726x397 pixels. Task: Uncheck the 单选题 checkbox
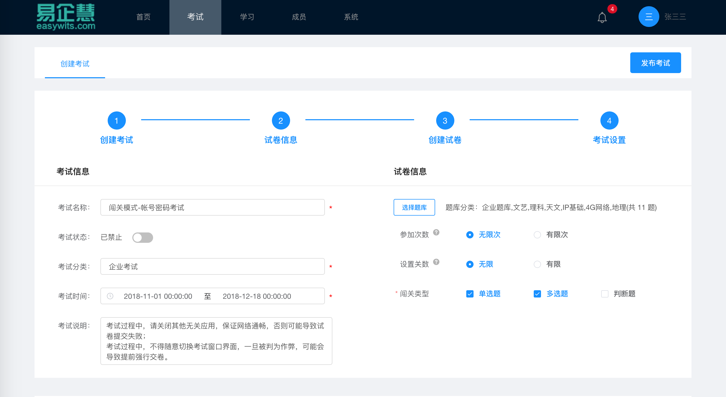click(470, 294)
